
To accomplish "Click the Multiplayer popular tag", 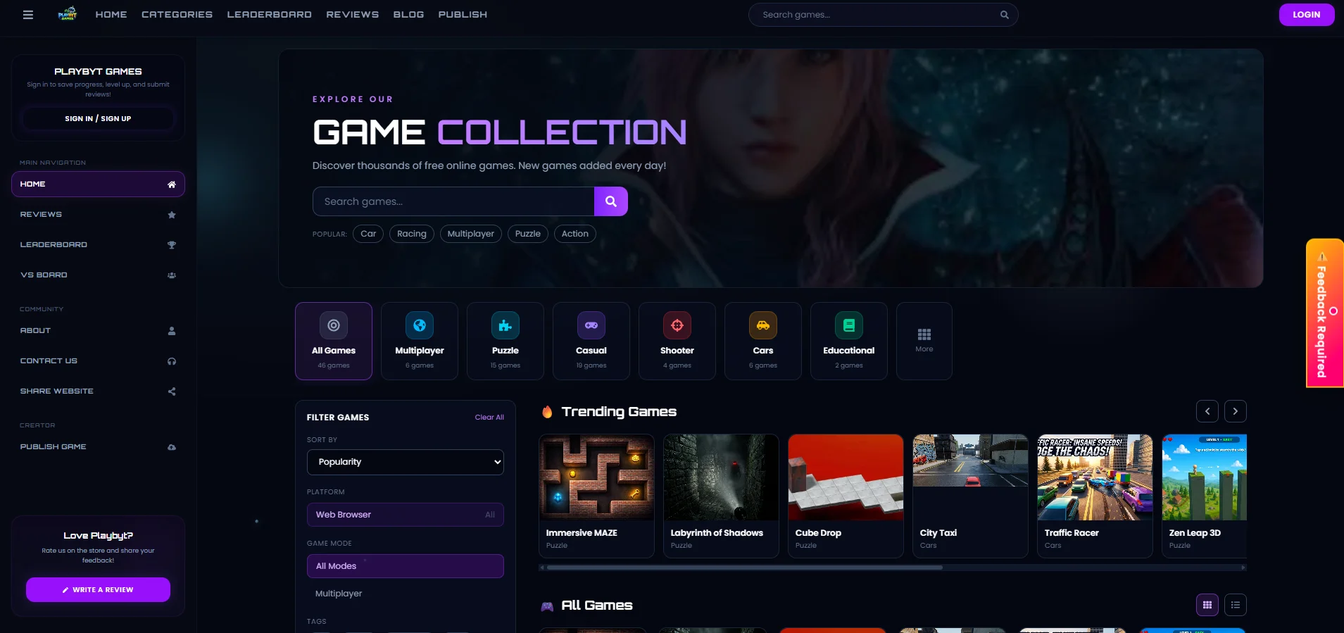I will 471,234.
